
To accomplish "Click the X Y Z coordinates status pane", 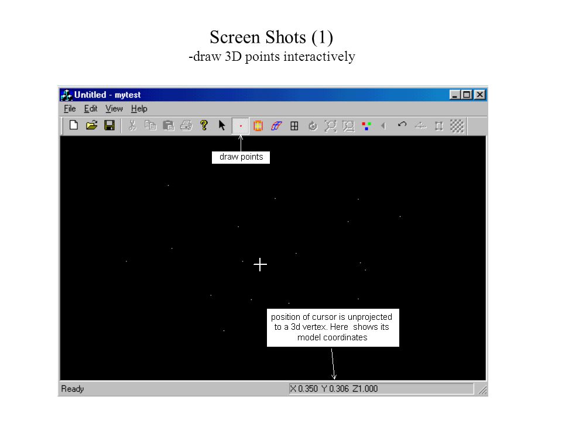I will click(x=381, y=389).
